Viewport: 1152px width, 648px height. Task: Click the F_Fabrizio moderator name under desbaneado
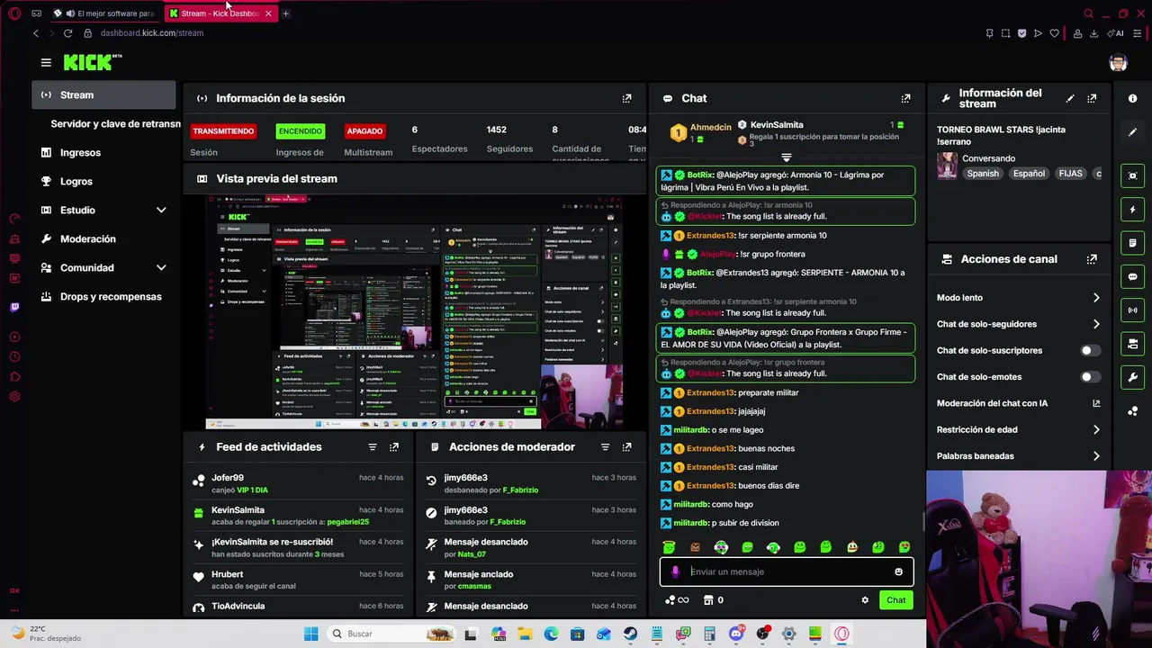pyautogui.click(x=520, y=490)
